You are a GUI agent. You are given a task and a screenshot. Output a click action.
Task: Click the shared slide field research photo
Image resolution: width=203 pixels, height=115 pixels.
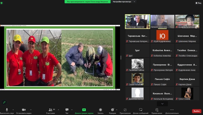pos(87,58)
